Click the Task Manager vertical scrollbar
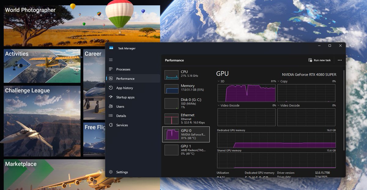This screenshot has width=367, height=190. coord(344,110)
